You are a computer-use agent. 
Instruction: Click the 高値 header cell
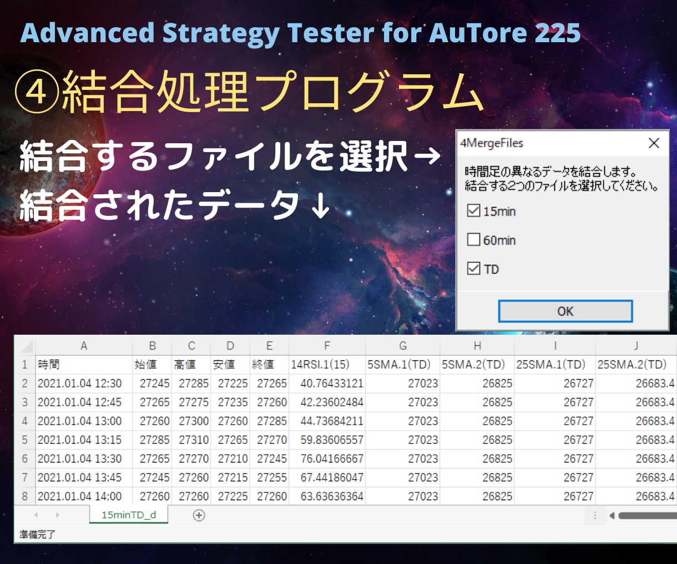191,364
